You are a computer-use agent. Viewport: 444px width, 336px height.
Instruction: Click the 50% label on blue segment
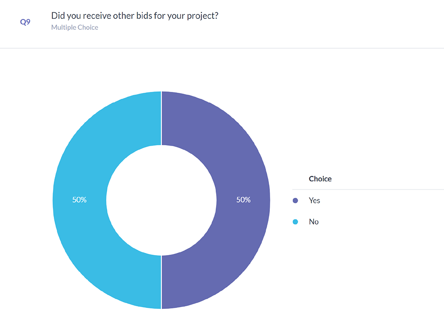(x=80, y=199)
